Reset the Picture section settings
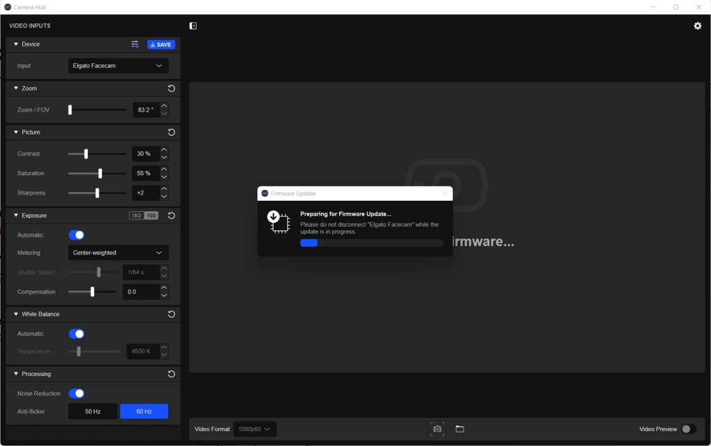This screenshot has height=446, width=711. [171, 133]
